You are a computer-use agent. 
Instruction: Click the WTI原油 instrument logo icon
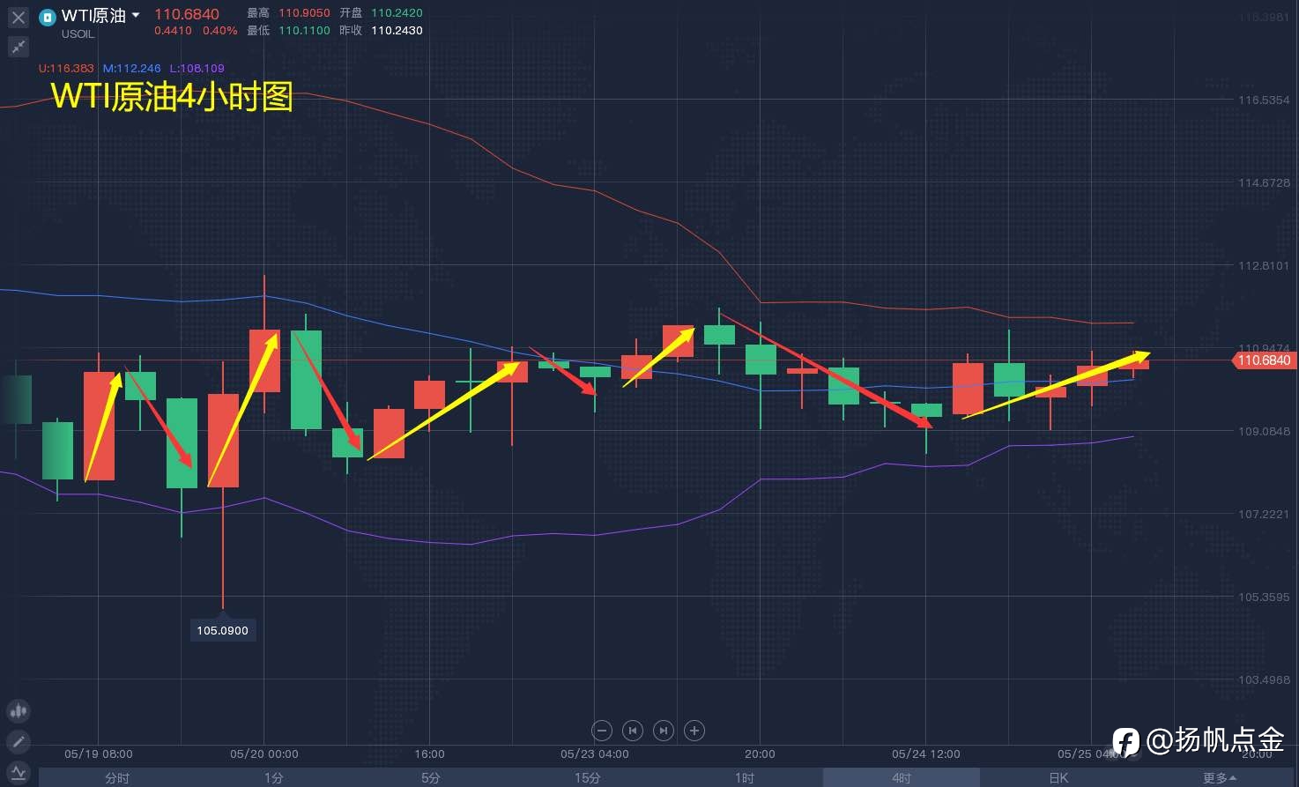[48, 17]
